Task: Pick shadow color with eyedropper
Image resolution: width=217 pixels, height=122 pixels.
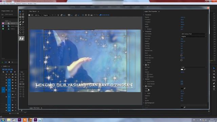Action: coord(184,88)
